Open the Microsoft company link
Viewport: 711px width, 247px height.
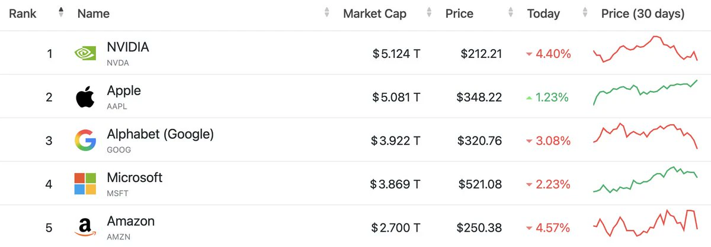coord(134,177)
